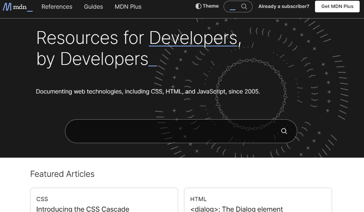Follow the Already a subscriber? link
This screenshot has width=364, height=212.
click(284, 7)
